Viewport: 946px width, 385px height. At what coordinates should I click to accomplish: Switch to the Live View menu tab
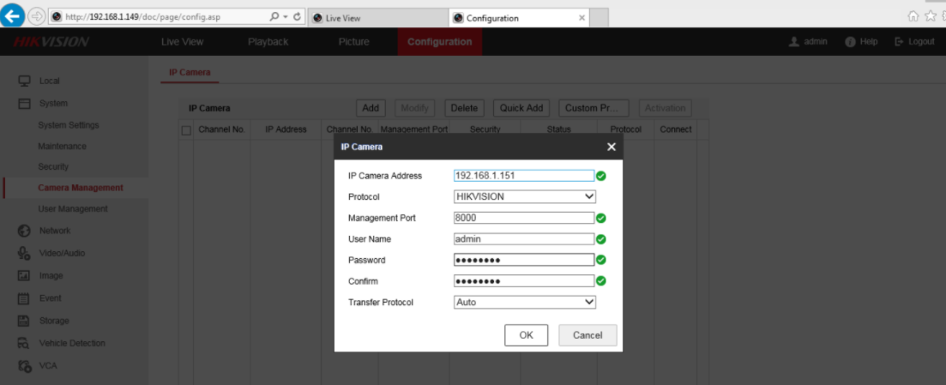pyautogui.click(x=182, y=42)
